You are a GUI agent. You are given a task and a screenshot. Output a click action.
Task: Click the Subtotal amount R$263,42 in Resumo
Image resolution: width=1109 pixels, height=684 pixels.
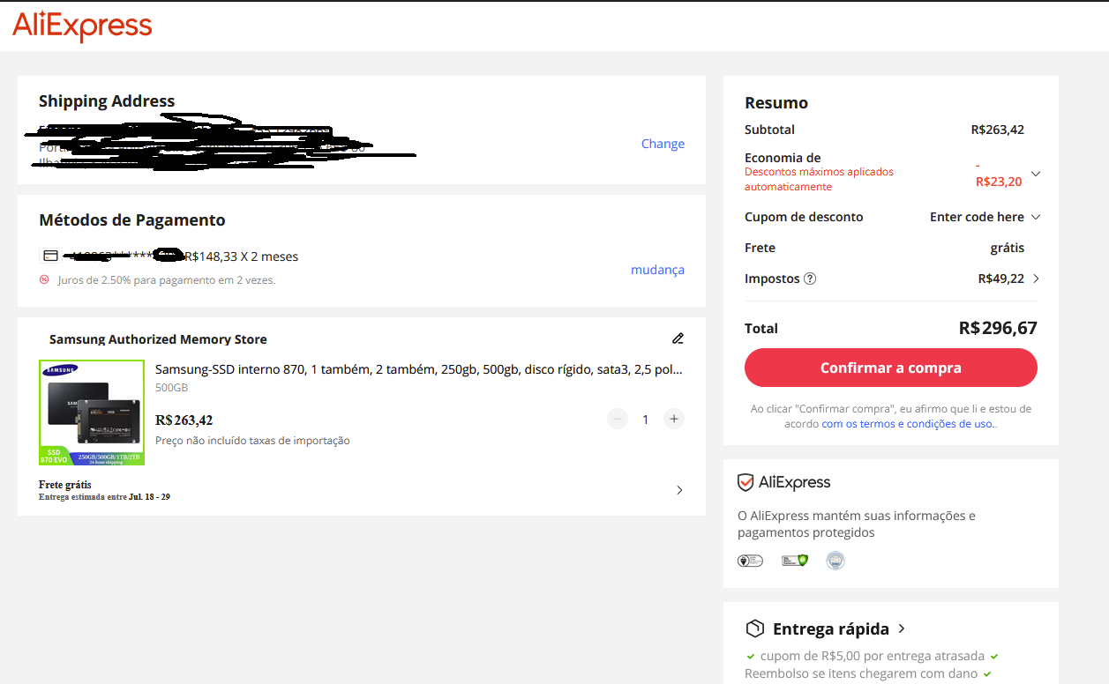998,130
